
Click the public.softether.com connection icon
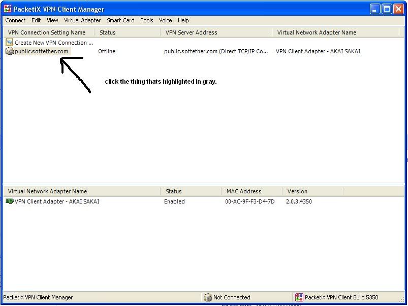click(9, 51)
